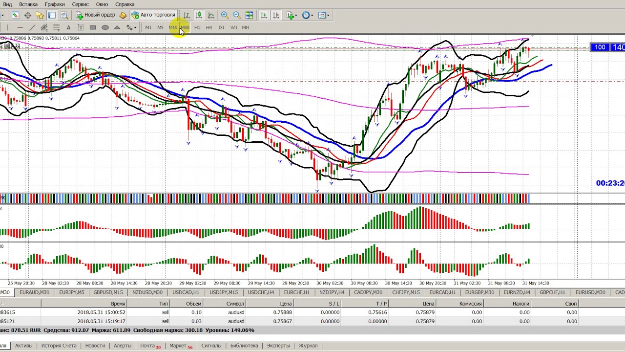
Task: Open the periods clock dropdown
Action: tap(308, 15)
